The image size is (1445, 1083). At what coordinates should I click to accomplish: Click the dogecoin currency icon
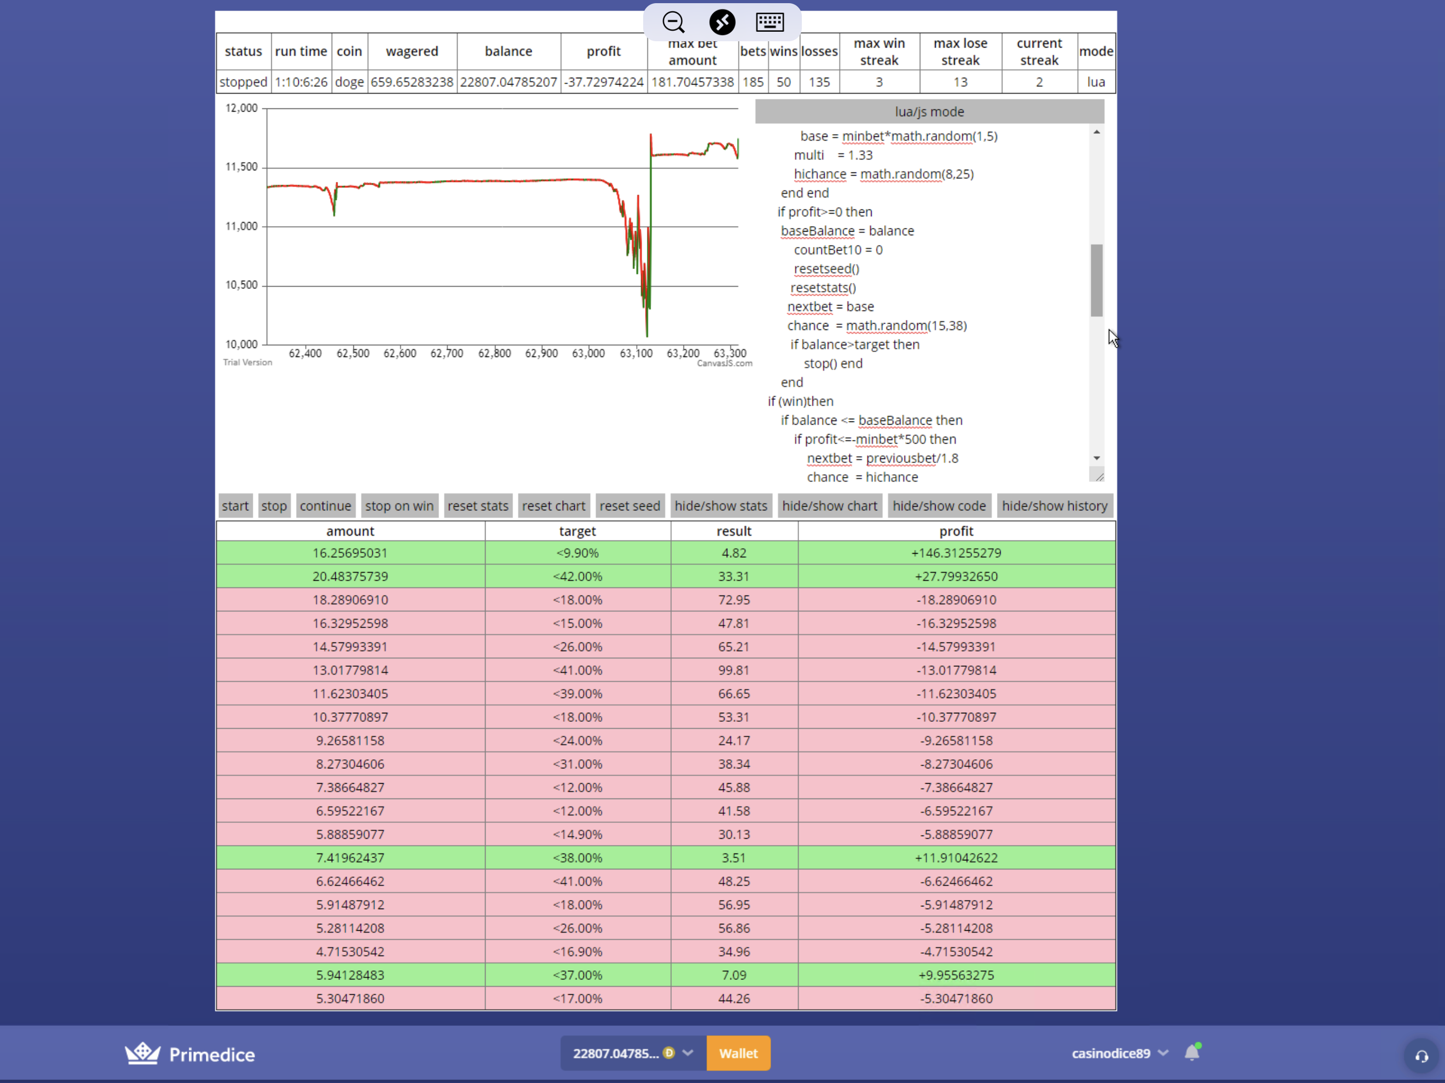click(668, 1053)
